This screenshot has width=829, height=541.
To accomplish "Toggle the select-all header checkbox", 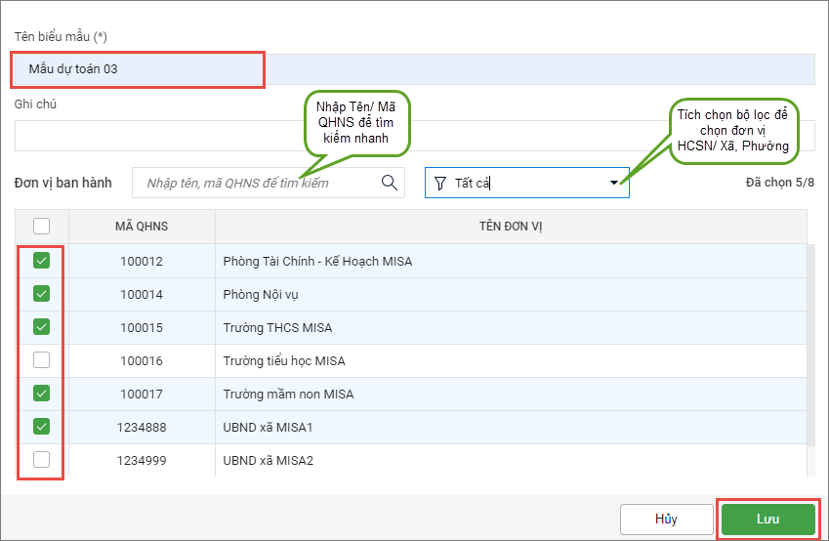I will click(x=42, y=226).
